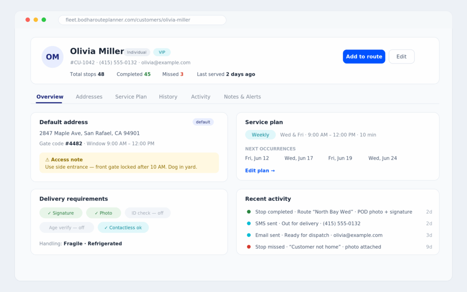Click the Missed 3 stat
Image resolution: width=467 pixels, height=292 pixels.
coord(173,74)
